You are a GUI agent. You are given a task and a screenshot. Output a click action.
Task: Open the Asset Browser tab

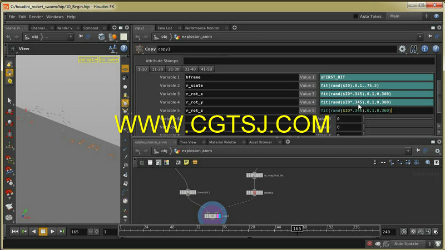(x=260, y=142)
